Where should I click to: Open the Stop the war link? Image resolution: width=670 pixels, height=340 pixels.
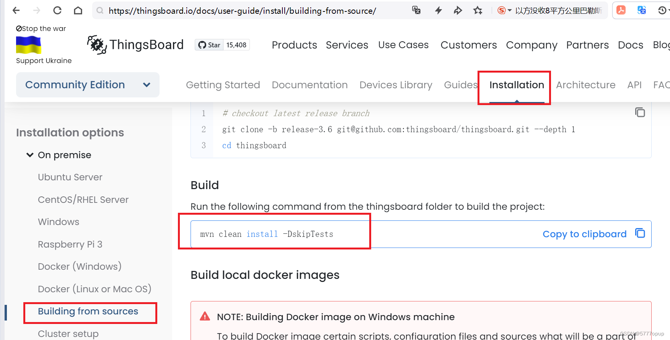coord(41,29)
